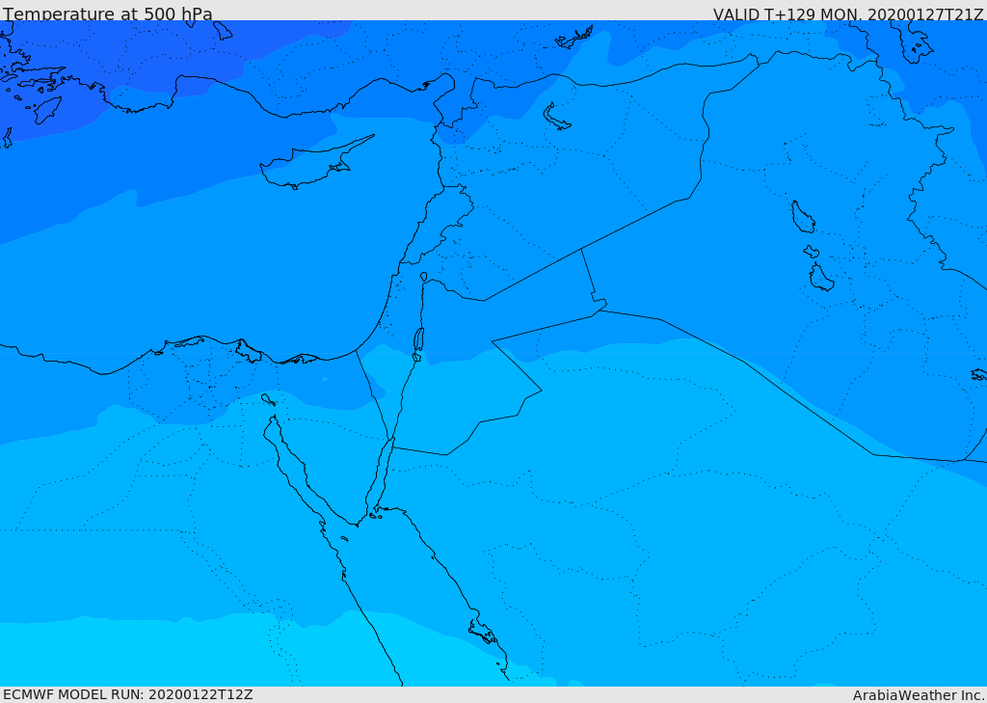Click the 'VALID T+129 MON. 20200127T21Z' label
The width and height of the screenshot is (987, 703).
[x=848, y=14]
